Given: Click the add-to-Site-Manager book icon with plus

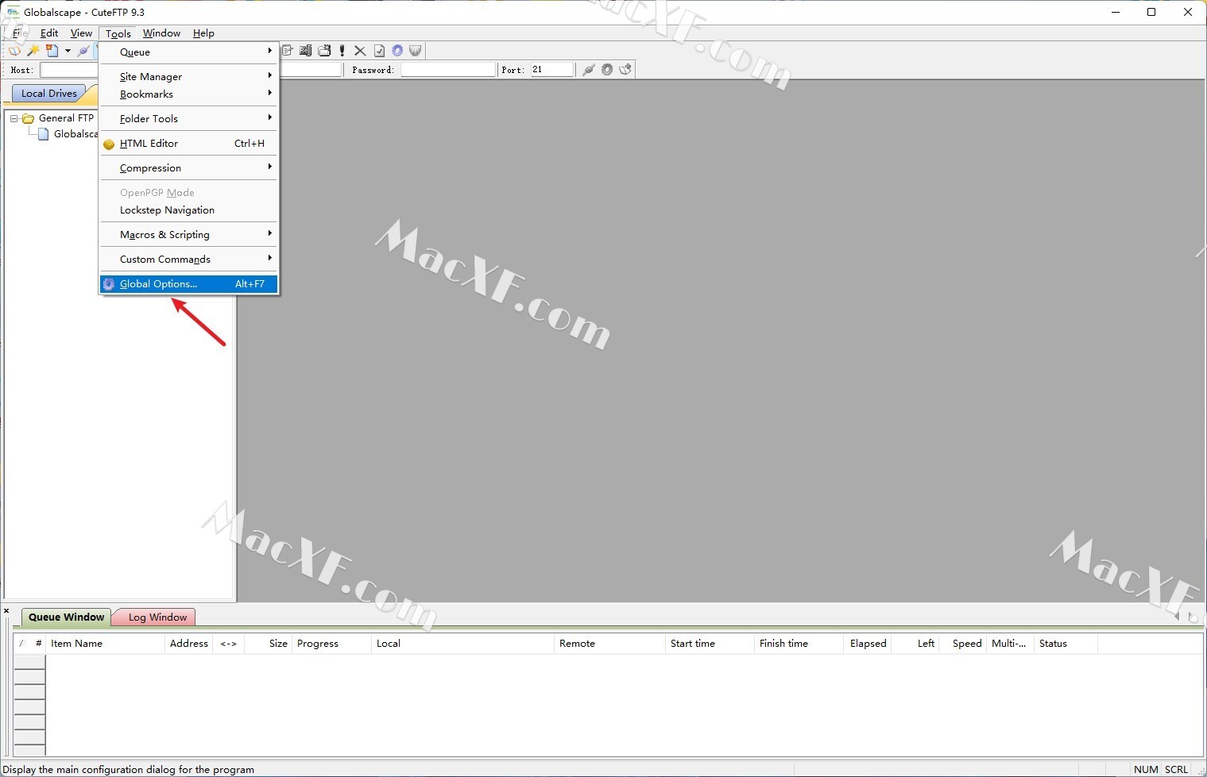Looking at the screenshot, I should [625, 70].
